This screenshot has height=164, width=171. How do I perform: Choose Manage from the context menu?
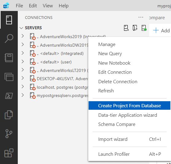pyautogui.click(x=129, y=45)
